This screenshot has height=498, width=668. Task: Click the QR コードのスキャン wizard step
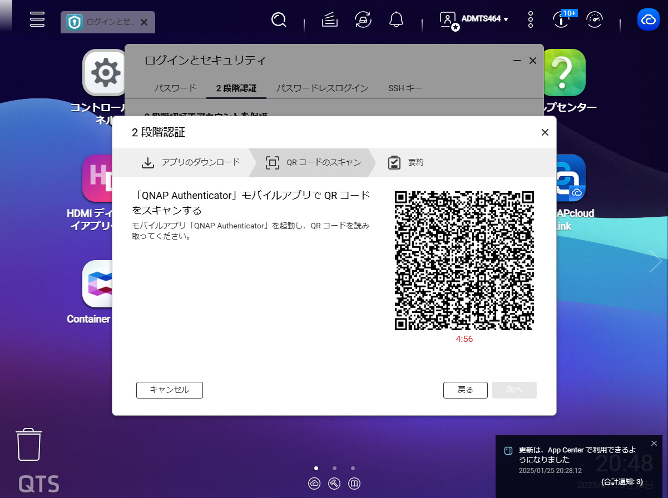[313, 162]
